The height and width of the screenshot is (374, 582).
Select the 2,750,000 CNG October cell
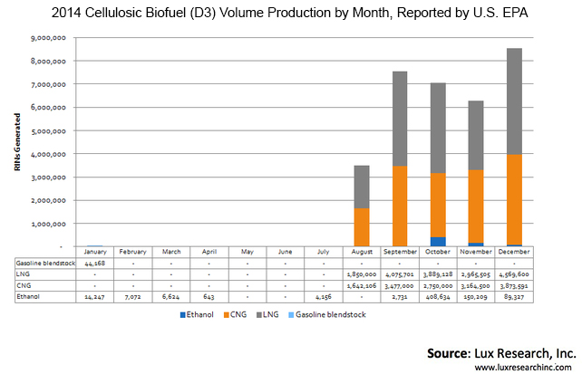[x=438, y=286]
